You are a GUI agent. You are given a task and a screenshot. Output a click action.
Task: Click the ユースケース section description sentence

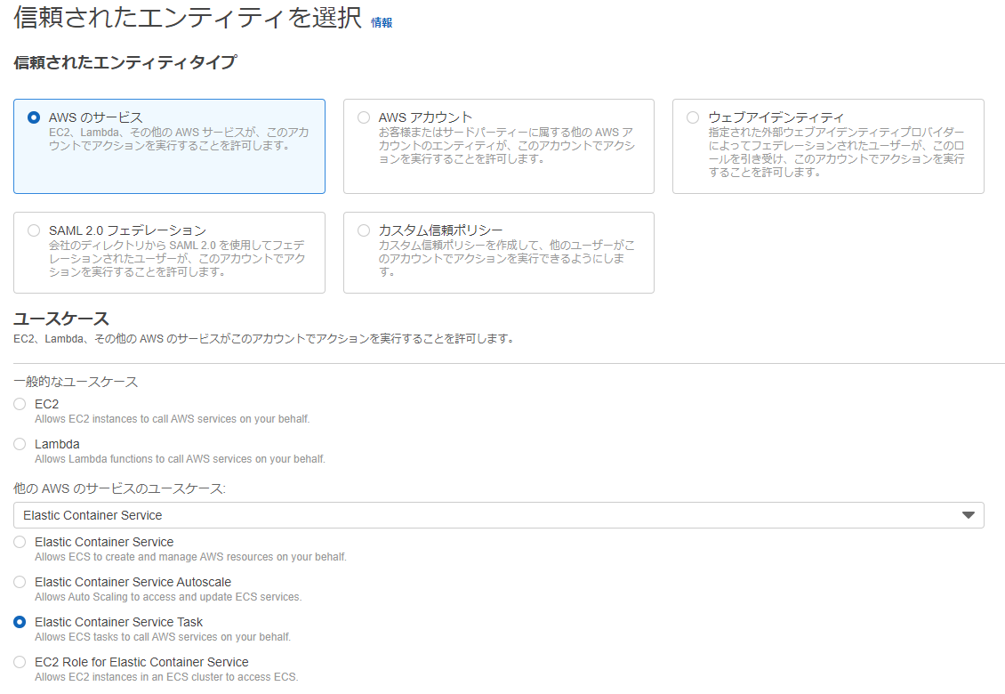point(264,339)
